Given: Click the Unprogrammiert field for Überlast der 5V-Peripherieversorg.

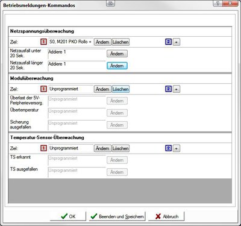Looking at the screenshot, I should click(x=77, y=101).
